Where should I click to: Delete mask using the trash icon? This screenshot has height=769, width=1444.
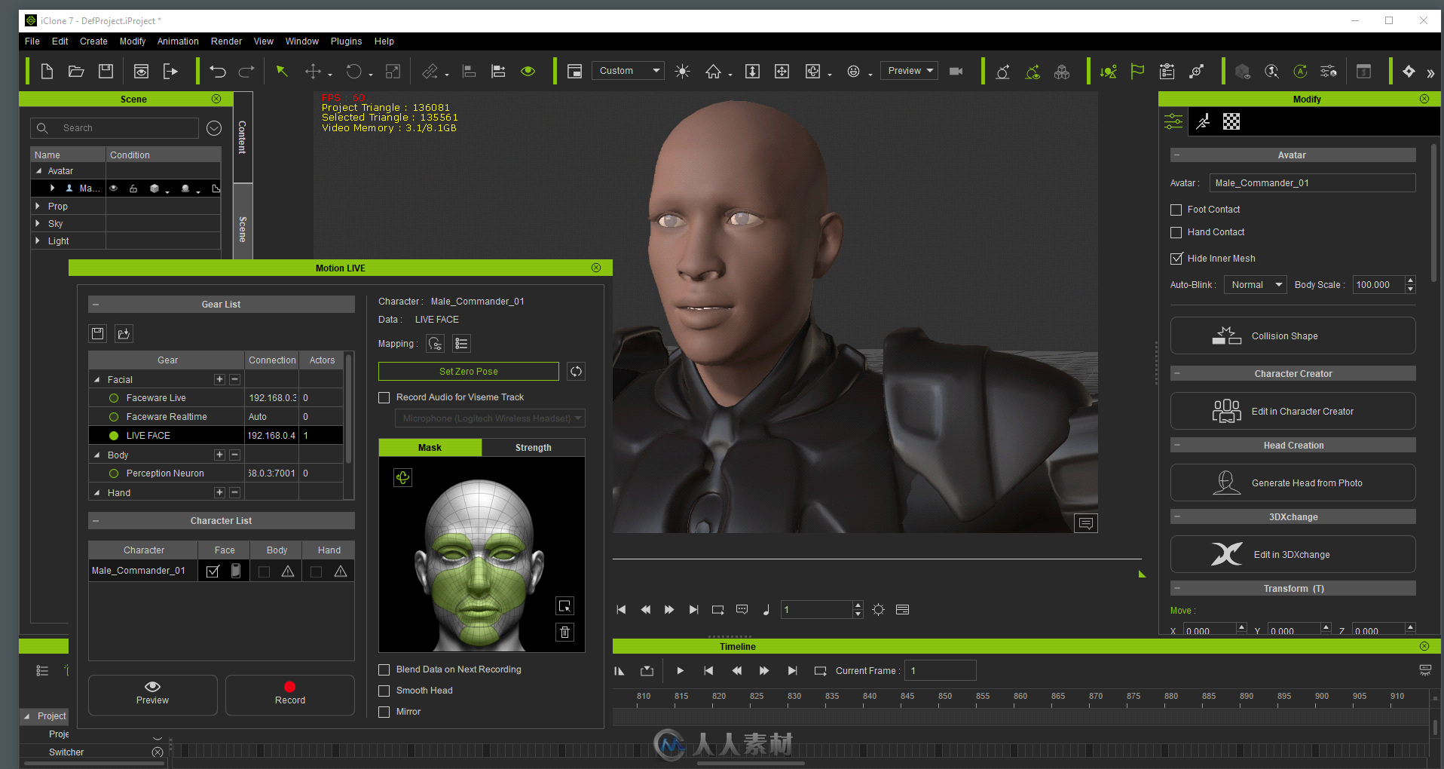(564, 632)
